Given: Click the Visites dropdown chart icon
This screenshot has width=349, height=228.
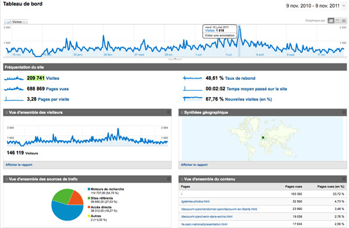Looking at the screenshot, I should [x=9, y=22].
